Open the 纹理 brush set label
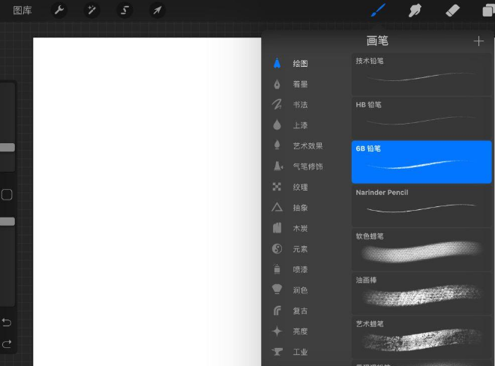This screenshot has height=366, width=495. 300,187
